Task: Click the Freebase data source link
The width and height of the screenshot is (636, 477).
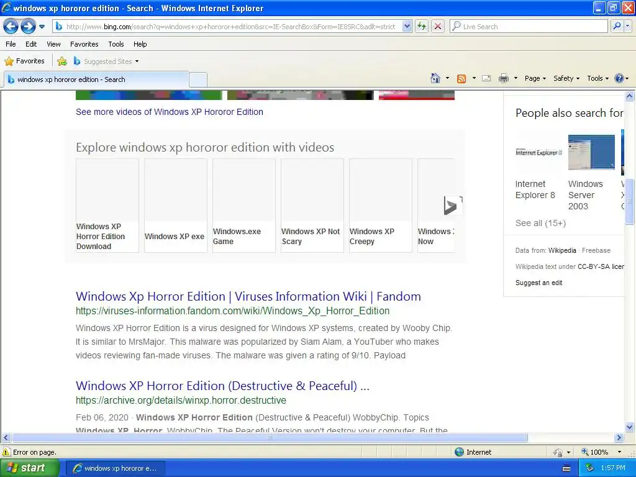Action: click(x=596, y=251)
